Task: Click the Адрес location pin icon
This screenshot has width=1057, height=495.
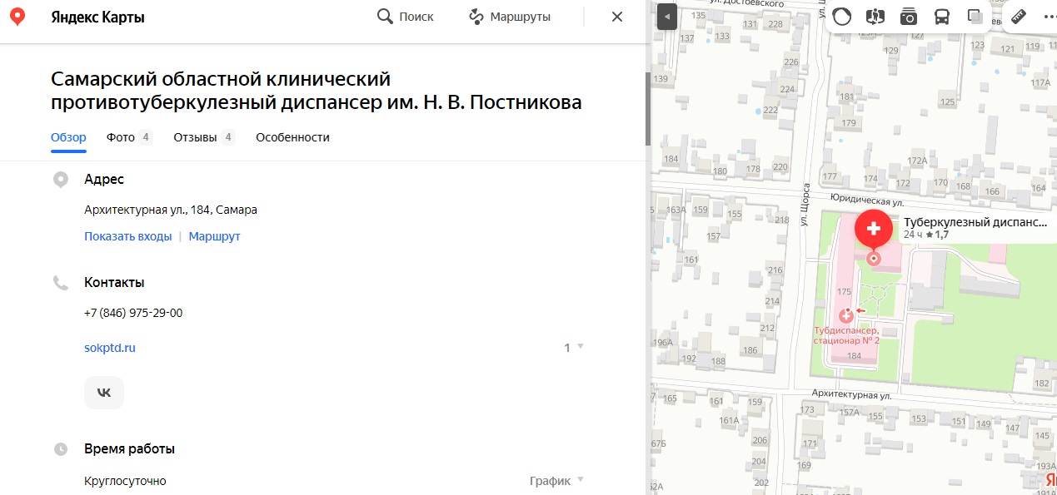Action: click(x=60, y=180)
